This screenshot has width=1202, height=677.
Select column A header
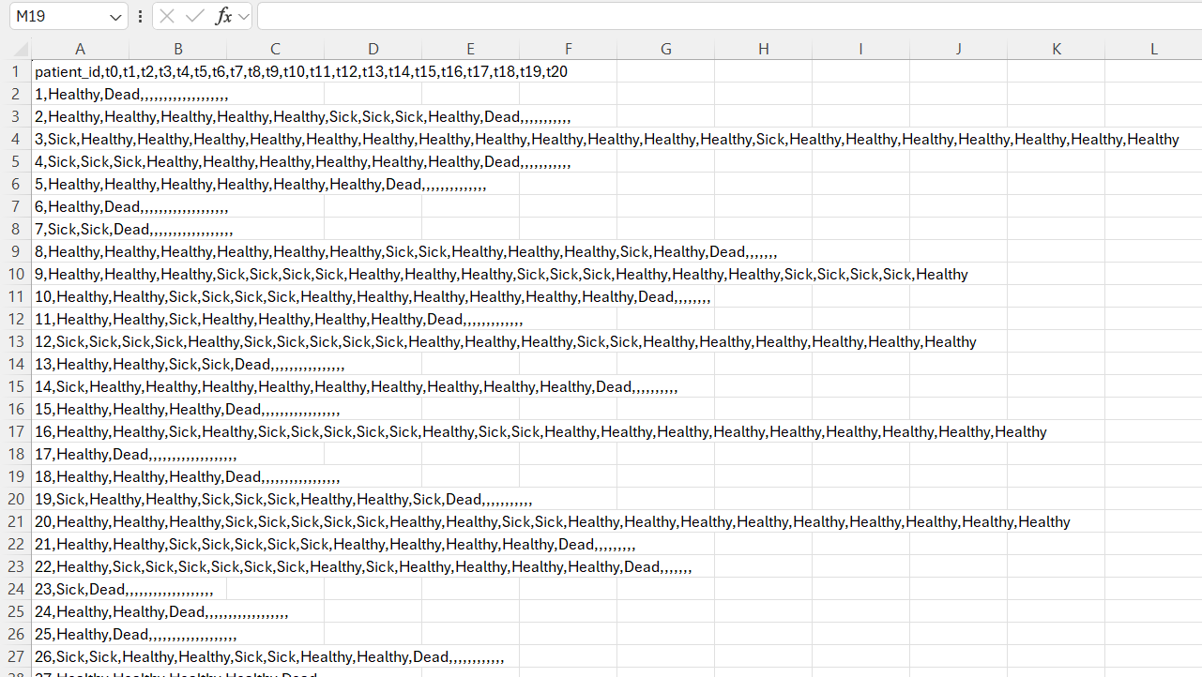coord(80,50)
